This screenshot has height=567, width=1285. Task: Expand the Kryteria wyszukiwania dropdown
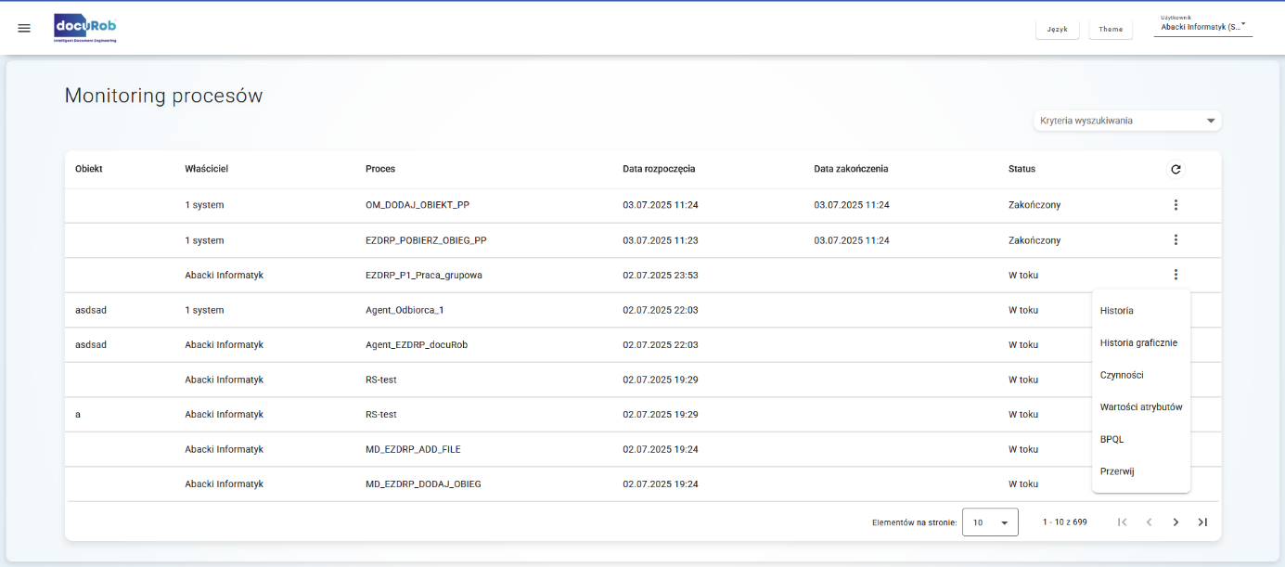[x=1127, y=121]
